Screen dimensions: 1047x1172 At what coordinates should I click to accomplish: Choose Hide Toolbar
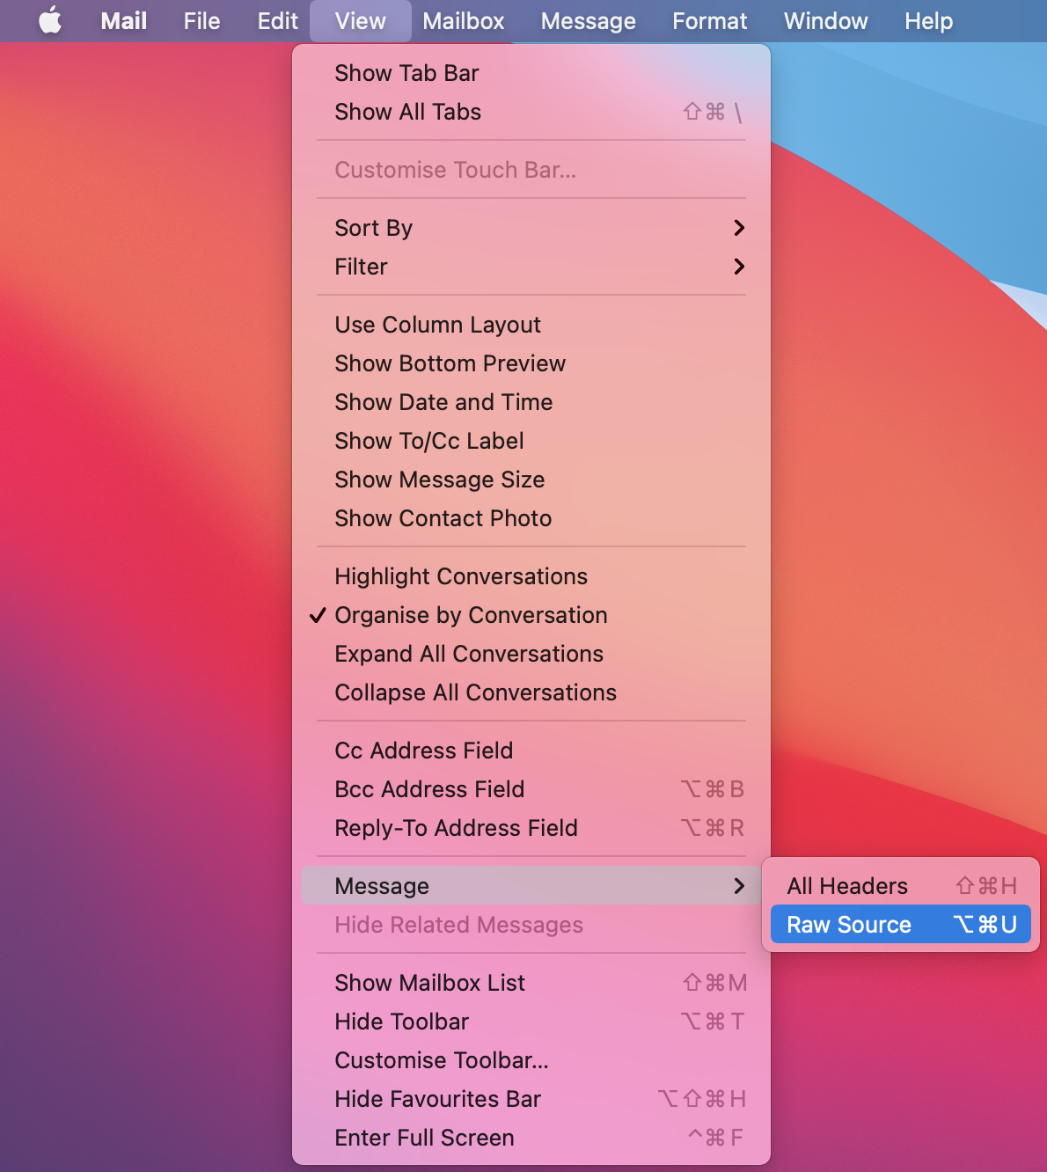531,1022
